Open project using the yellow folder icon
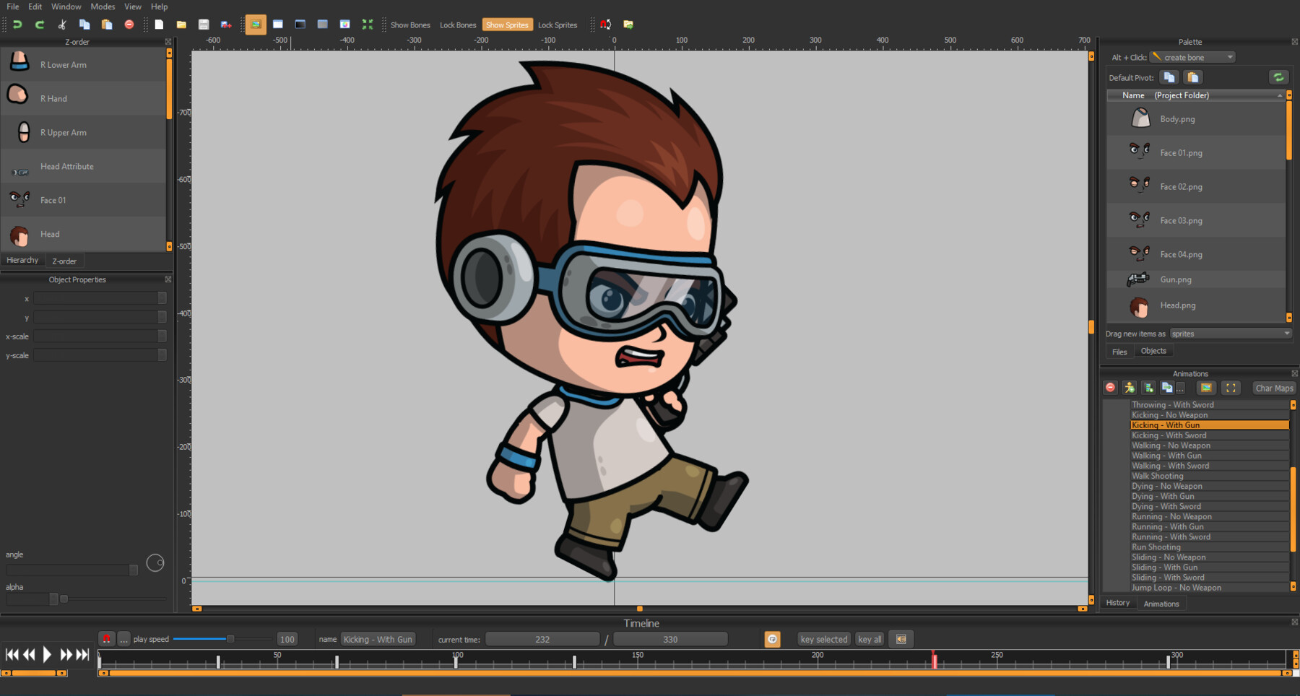This screenshot has height=696, width=1300. coord(181,25)
